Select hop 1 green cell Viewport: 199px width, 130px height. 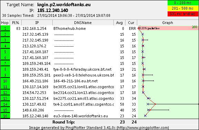click(5, 28)
